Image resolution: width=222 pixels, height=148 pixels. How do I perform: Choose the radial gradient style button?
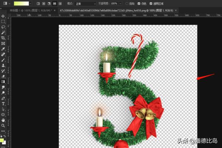43,3
